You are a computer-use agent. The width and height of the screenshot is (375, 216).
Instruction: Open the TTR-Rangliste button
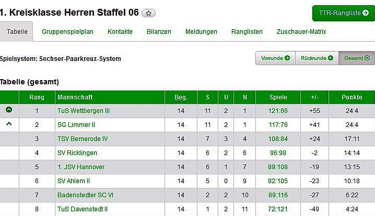(343, 13)
